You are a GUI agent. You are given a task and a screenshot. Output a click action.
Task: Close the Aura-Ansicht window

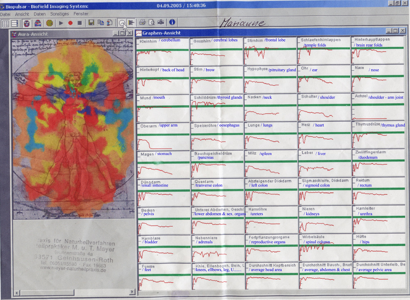pyautogui.click(x=130, y=33)
